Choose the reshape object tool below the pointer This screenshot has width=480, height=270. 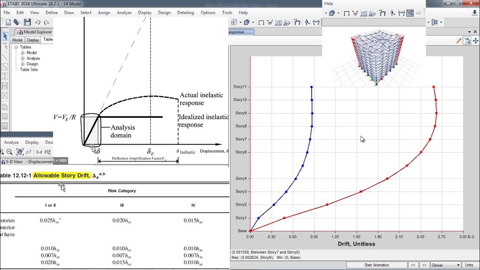point(5,46)
